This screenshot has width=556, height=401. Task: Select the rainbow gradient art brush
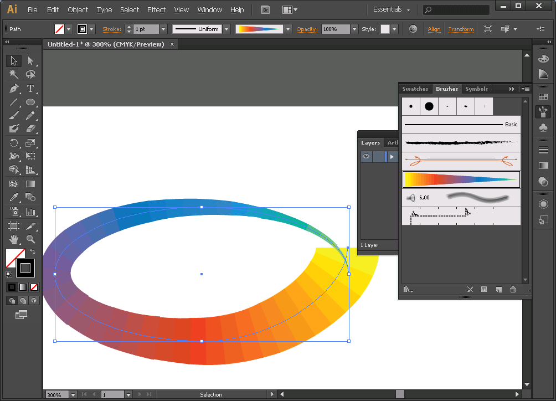(x=461, y=179)
